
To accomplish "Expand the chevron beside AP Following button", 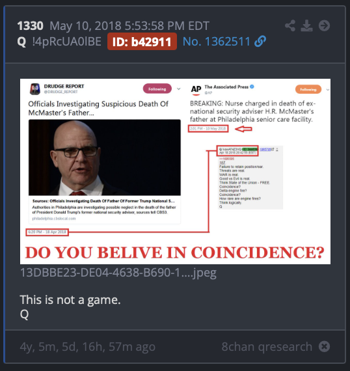I will coord(328,90).
